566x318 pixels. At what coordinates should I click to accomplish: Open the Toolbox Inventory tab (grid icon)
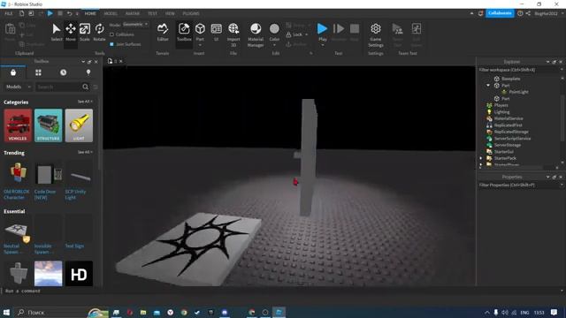[x=38, y=72]
